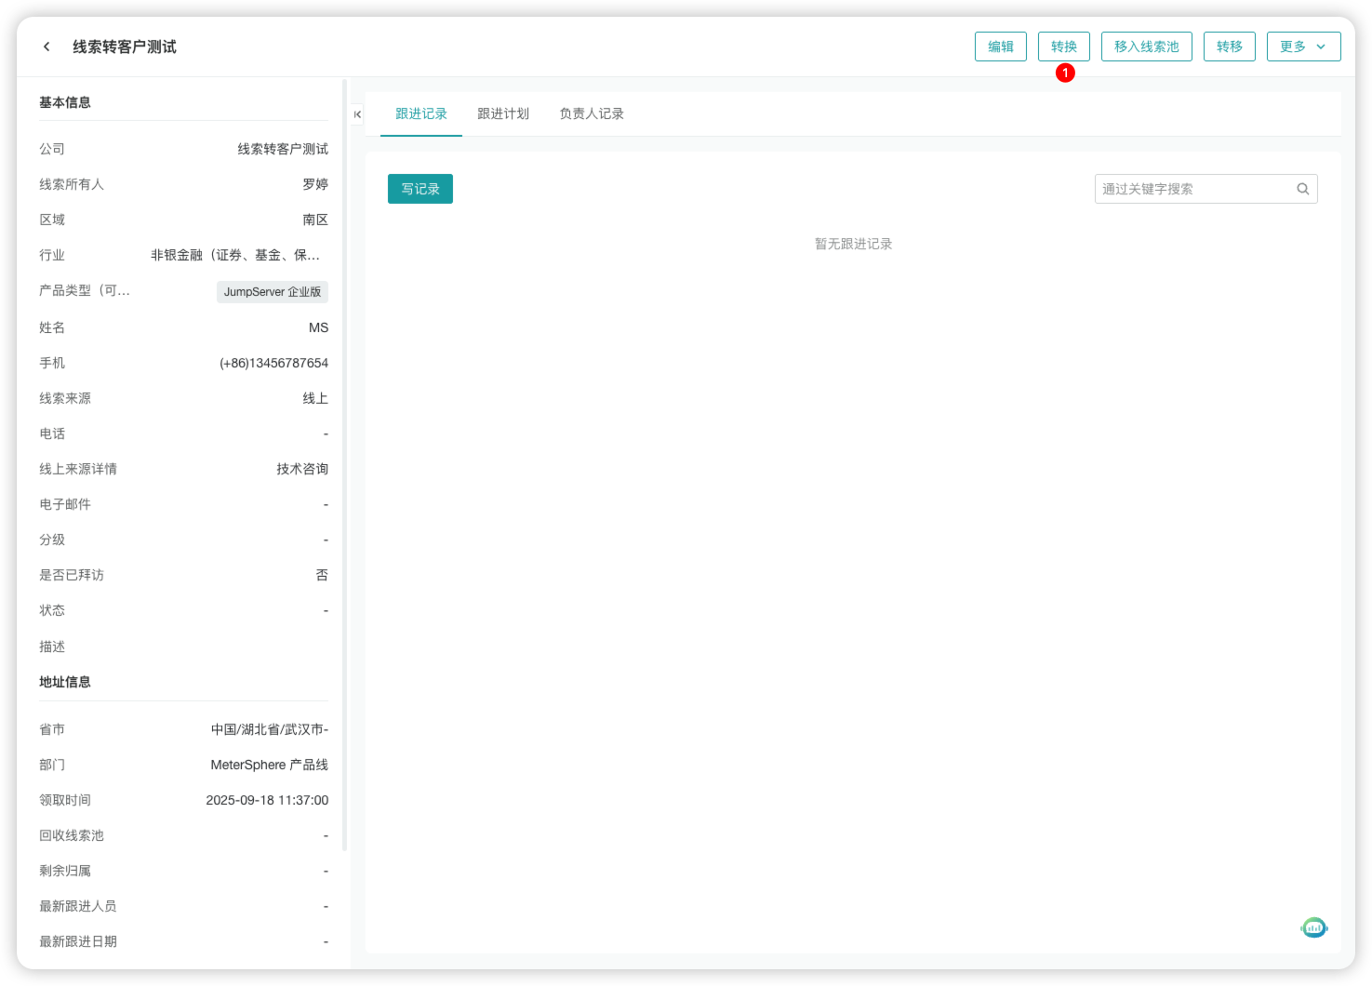The width and height of the screenshot is (1372, 986).
Task: Select the 跟进记录 tab
Action: 420,113
